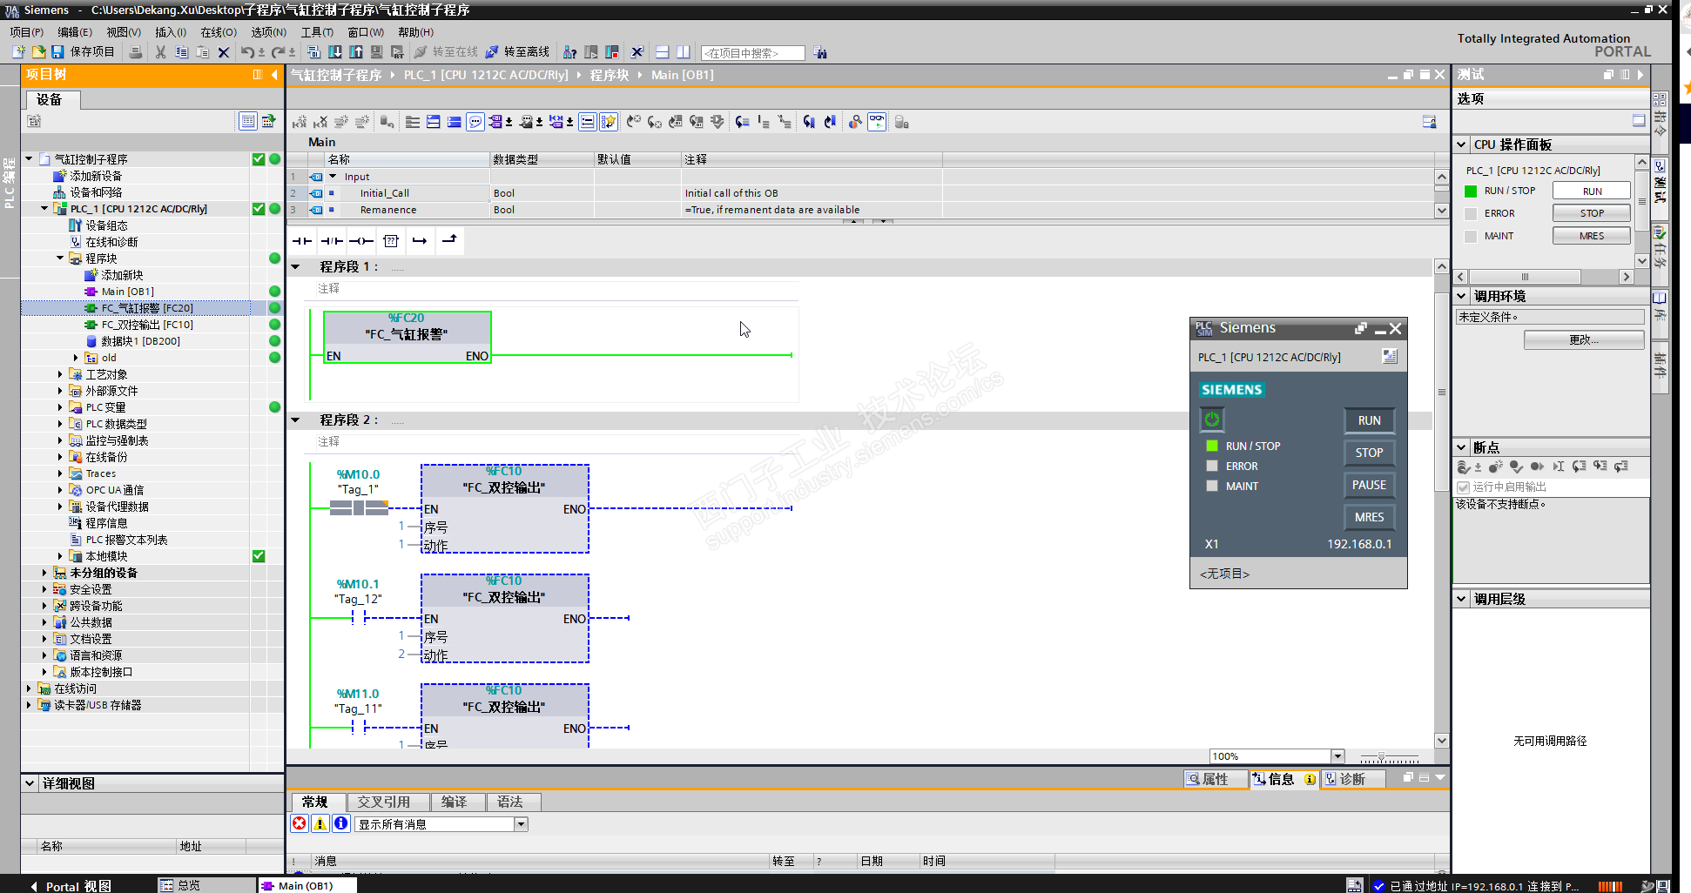Go offline with the 转至离线 button

click(517, 52)
